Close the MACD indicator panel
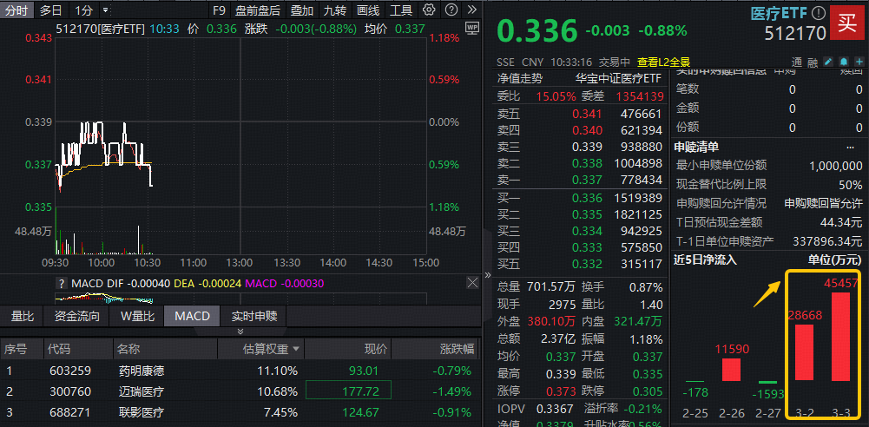 [x=471, y=283]
